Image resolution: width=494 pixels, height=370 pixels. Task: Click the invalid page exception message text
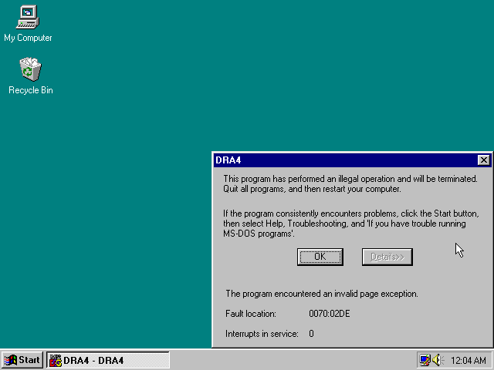[322, 294]
